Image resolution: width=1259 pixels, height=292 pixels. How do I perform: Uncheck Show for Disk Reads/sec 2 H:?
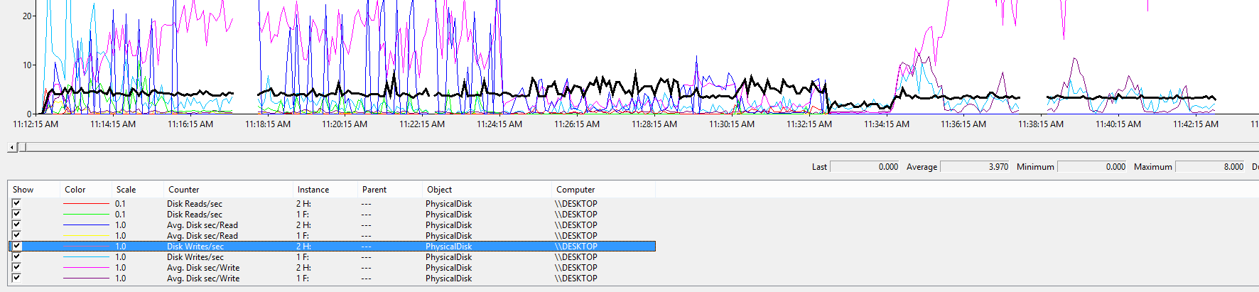tap(16, 203)
